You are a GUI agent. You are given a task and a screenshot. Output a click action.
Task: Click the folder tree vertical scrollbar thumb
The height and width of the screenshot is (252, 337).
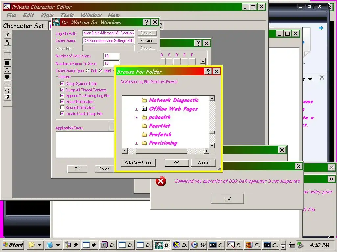coord(212,132)
